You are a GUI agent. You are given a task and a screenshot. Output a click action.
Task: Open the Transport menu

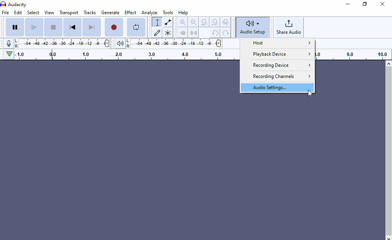[69, 13]
